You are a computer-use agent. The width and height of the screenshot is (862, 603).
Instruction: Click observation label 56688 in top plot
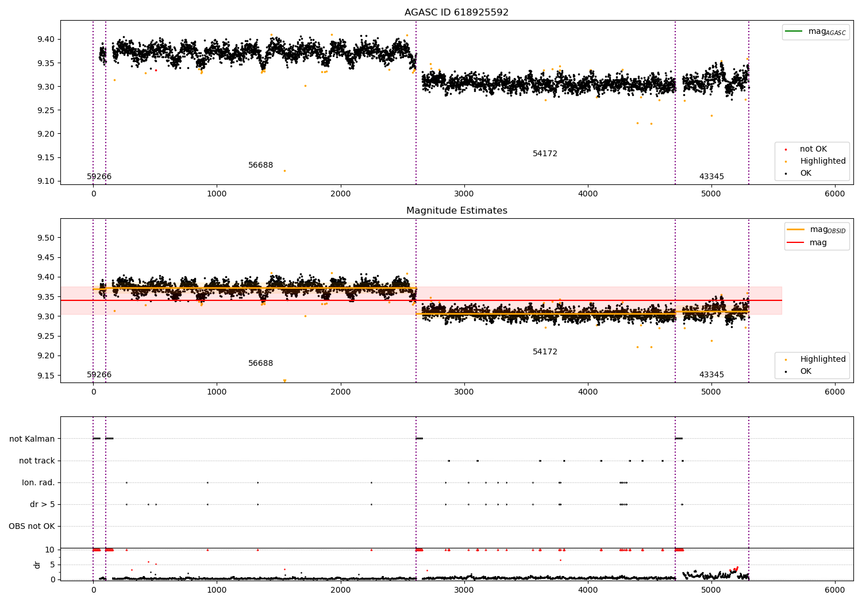(x=260, y=165)
